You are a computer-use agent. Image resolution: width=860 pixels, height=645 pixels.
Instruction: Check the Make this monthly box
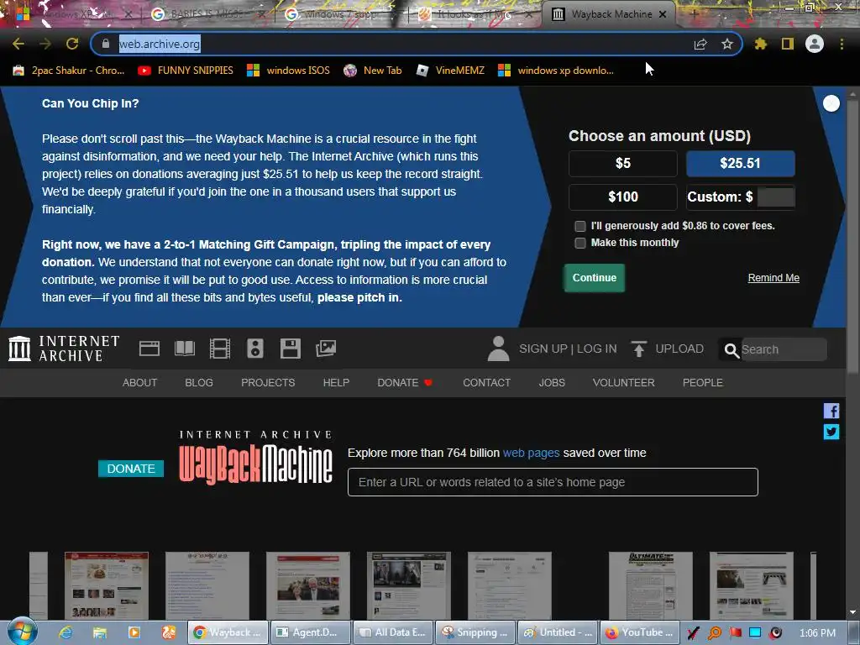click(579, 243)
